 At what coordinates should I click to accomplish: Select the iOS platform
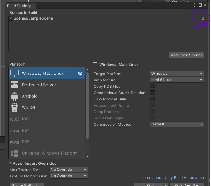coord(47,119)
